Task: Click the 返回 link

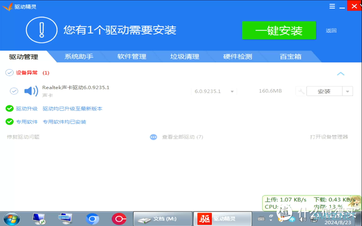Action: 331,31
